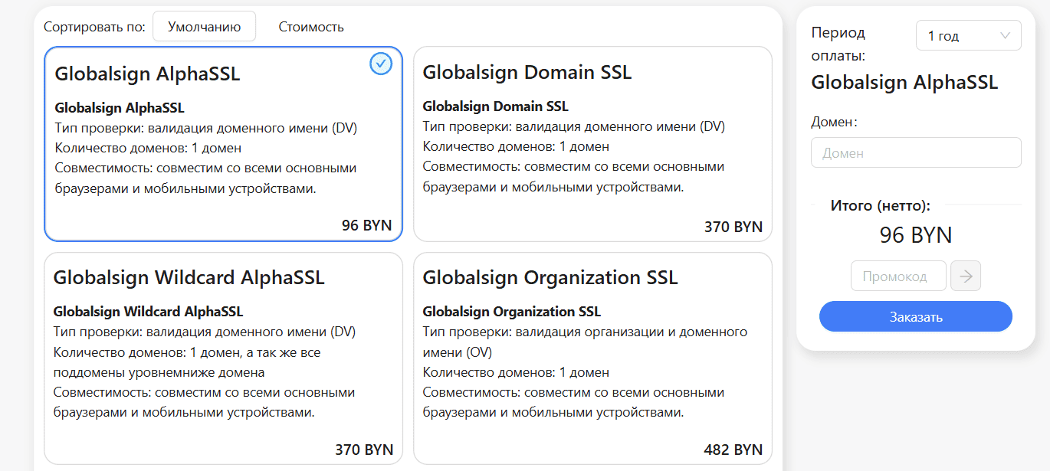Click the bold 'Globalsign Organization SSL' subtitle

pos(512,312)
